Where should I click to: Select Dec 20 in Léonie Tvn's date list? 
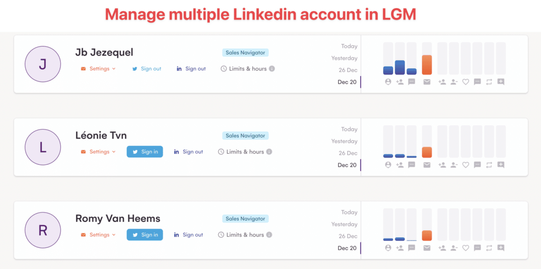click(347, 165)
